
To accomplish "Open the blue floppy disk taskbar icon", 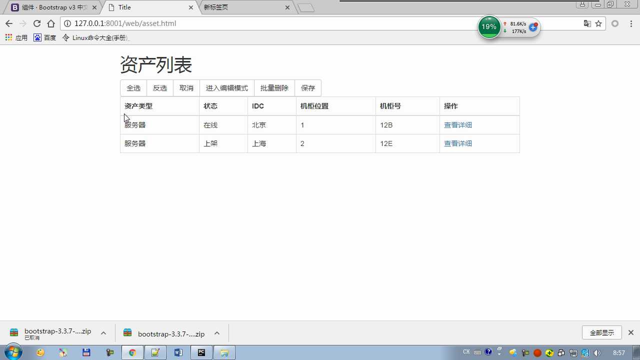I will (86, 352).
